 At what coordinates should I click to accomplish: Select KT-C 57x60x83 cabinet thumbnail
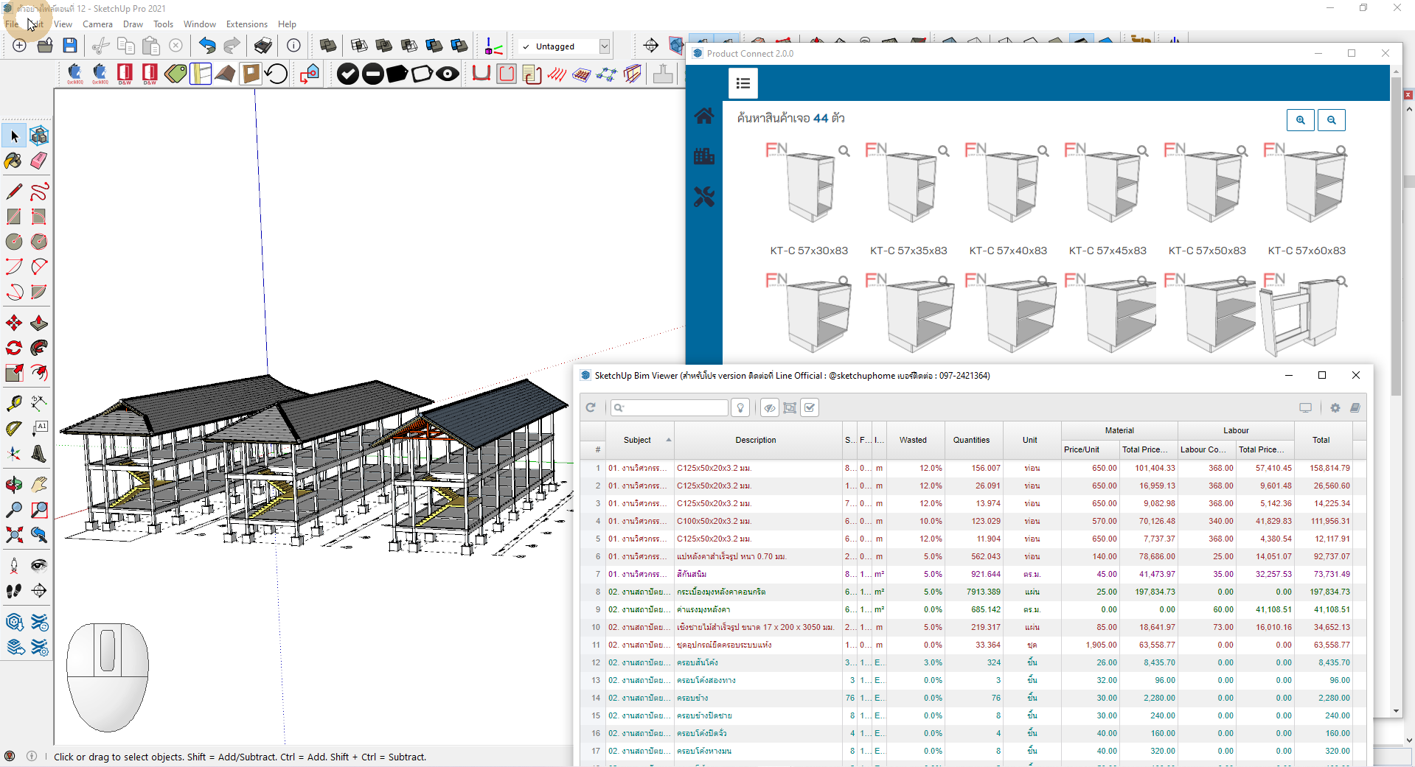click(x=1307, y=185)
